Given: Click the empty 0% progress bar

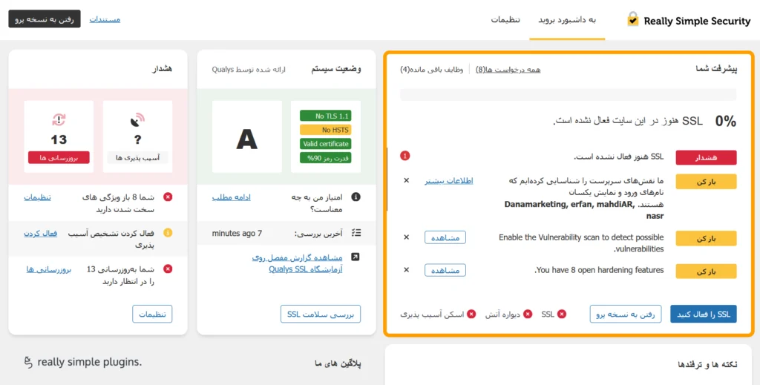Looking at the screenshot, I should click(x=568, y=94).
